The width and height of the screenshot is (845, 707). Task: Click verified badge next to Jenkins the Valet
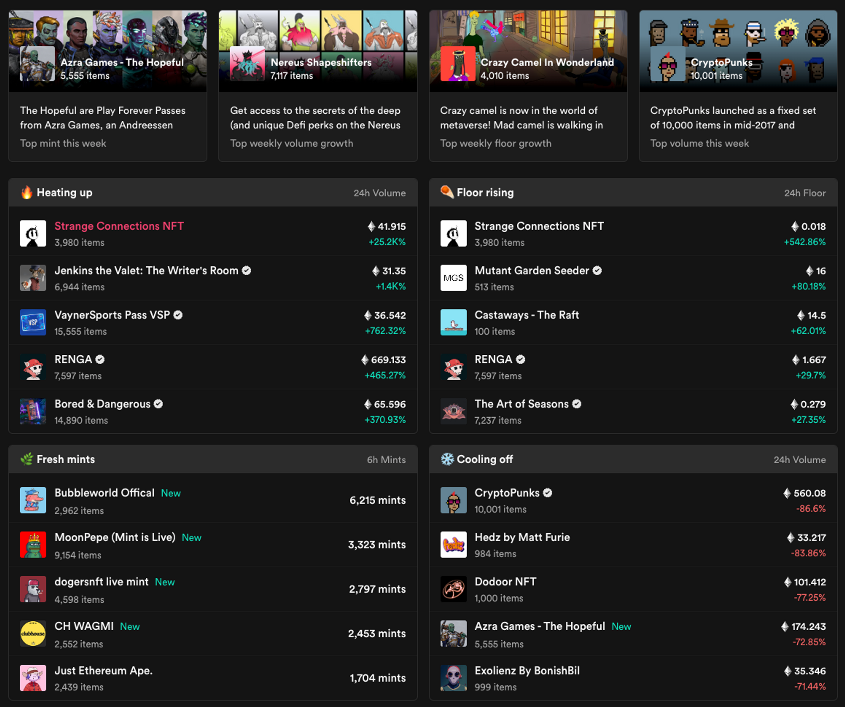(246, 271)
